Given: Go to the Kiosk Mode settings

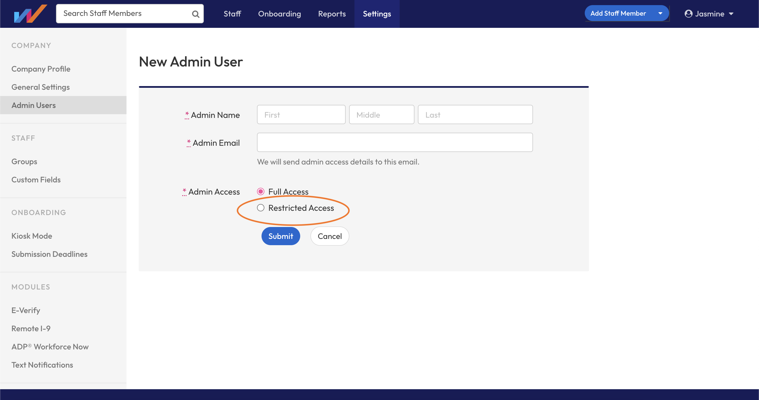Looking at the screenshot, I should click(x=32, y=236).
